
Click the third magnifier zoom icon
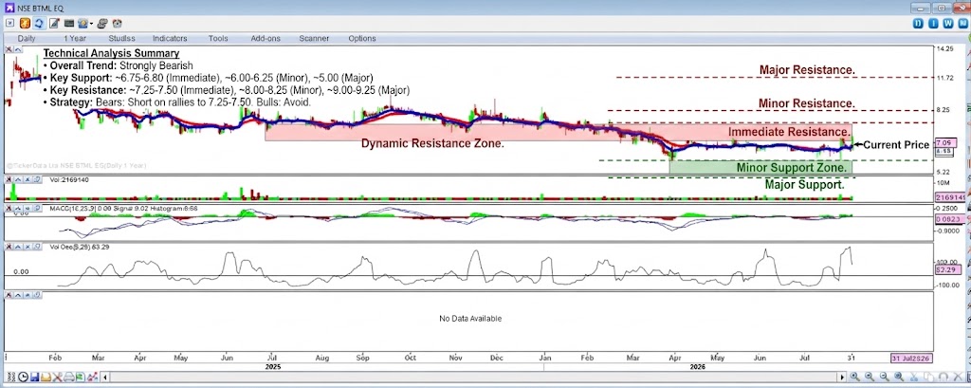coord(885,377)
